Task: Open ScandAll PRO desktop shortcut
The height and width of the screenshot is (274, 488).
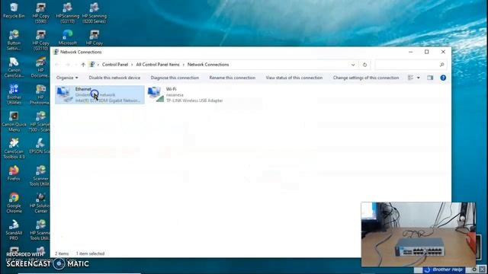Action: (x=14, y=230)
